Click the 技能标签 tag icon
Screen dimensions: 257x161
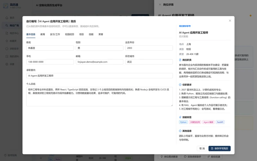180,117
